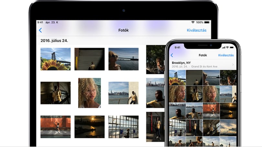This screenshot has height=147, width=262.
Task: Tap Kiválasztás on the iPad
Action: coord(197,30)
